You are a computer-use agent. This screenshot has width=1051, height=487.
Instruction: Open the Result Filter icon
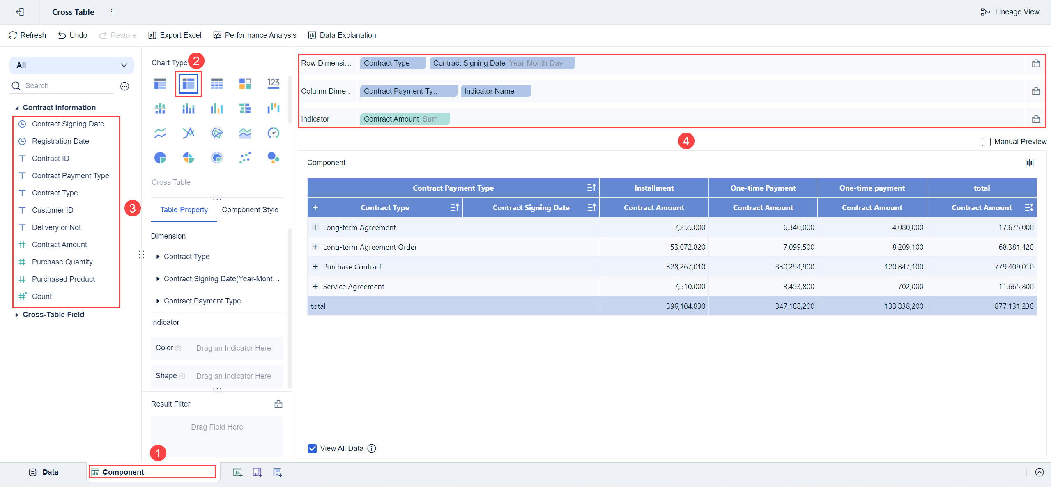[x=278, y=404]
